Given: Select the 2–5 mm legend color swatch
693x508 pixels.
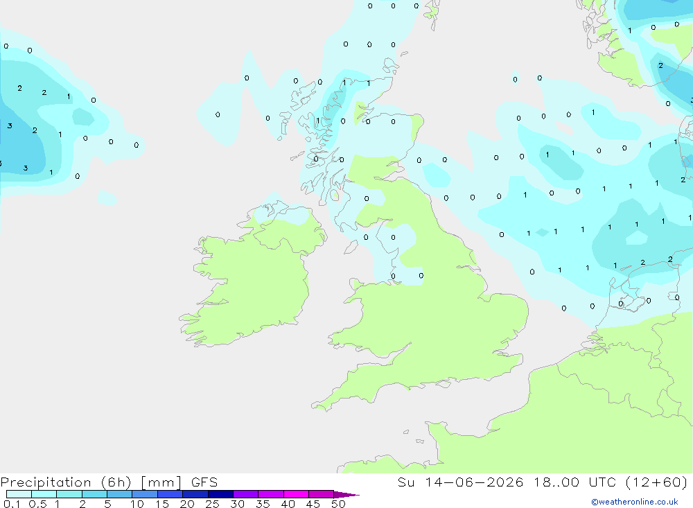Looking at the screenshot, I should pyautogui.click(x=94, y=494).
